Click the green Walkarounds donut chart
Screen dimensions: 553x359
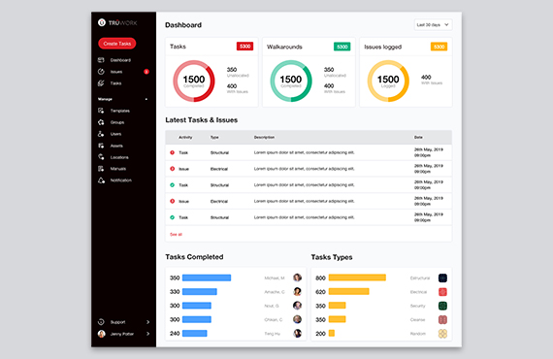tap(291, 82)
